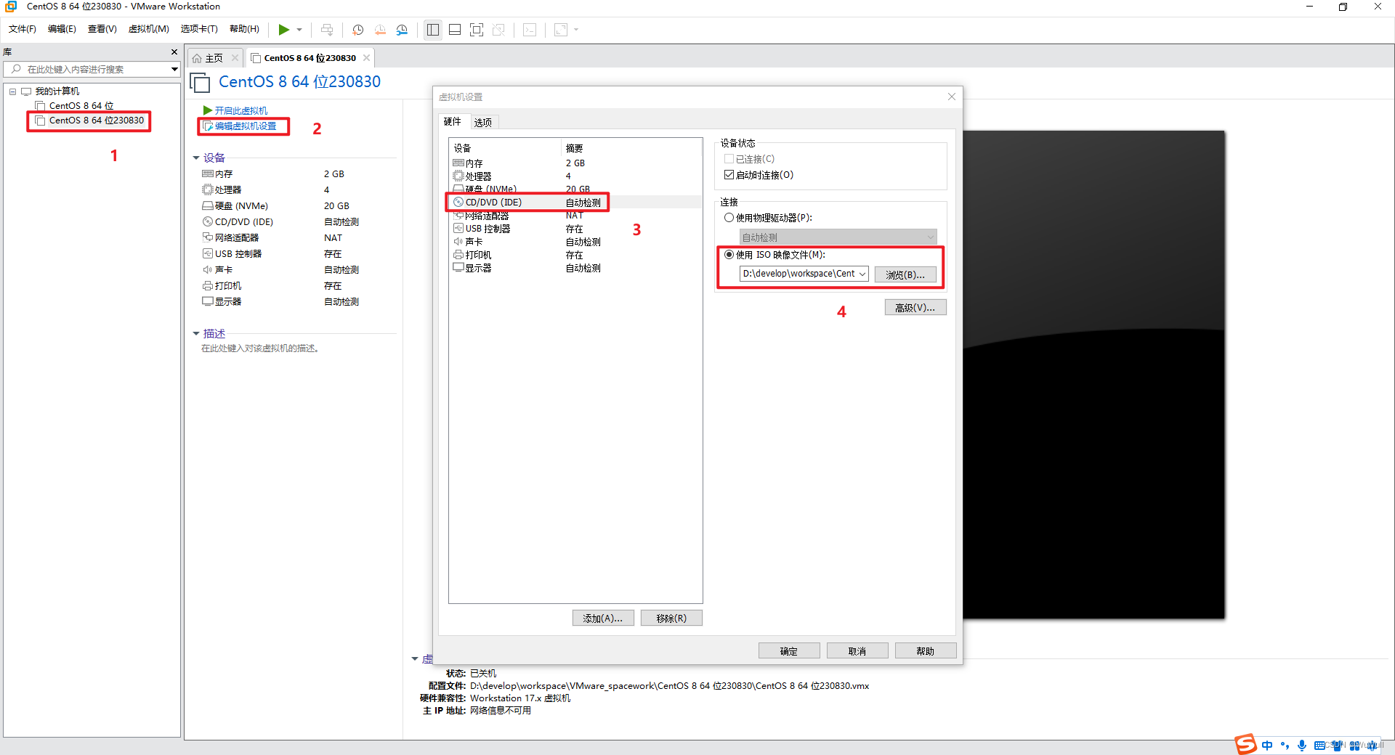Screen dimensions: 1395x755
Task: Click the 移除(R) button
Action: click(671, 618)
